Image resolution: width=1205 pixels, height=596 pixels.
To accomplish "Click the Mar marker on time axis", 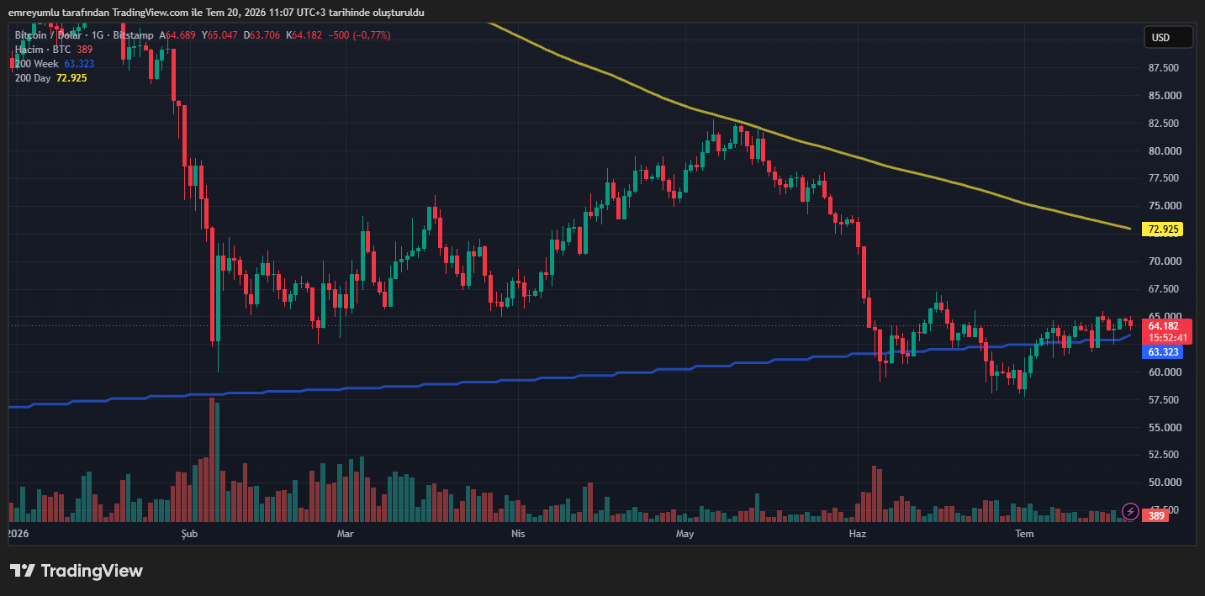I will 345,534.
